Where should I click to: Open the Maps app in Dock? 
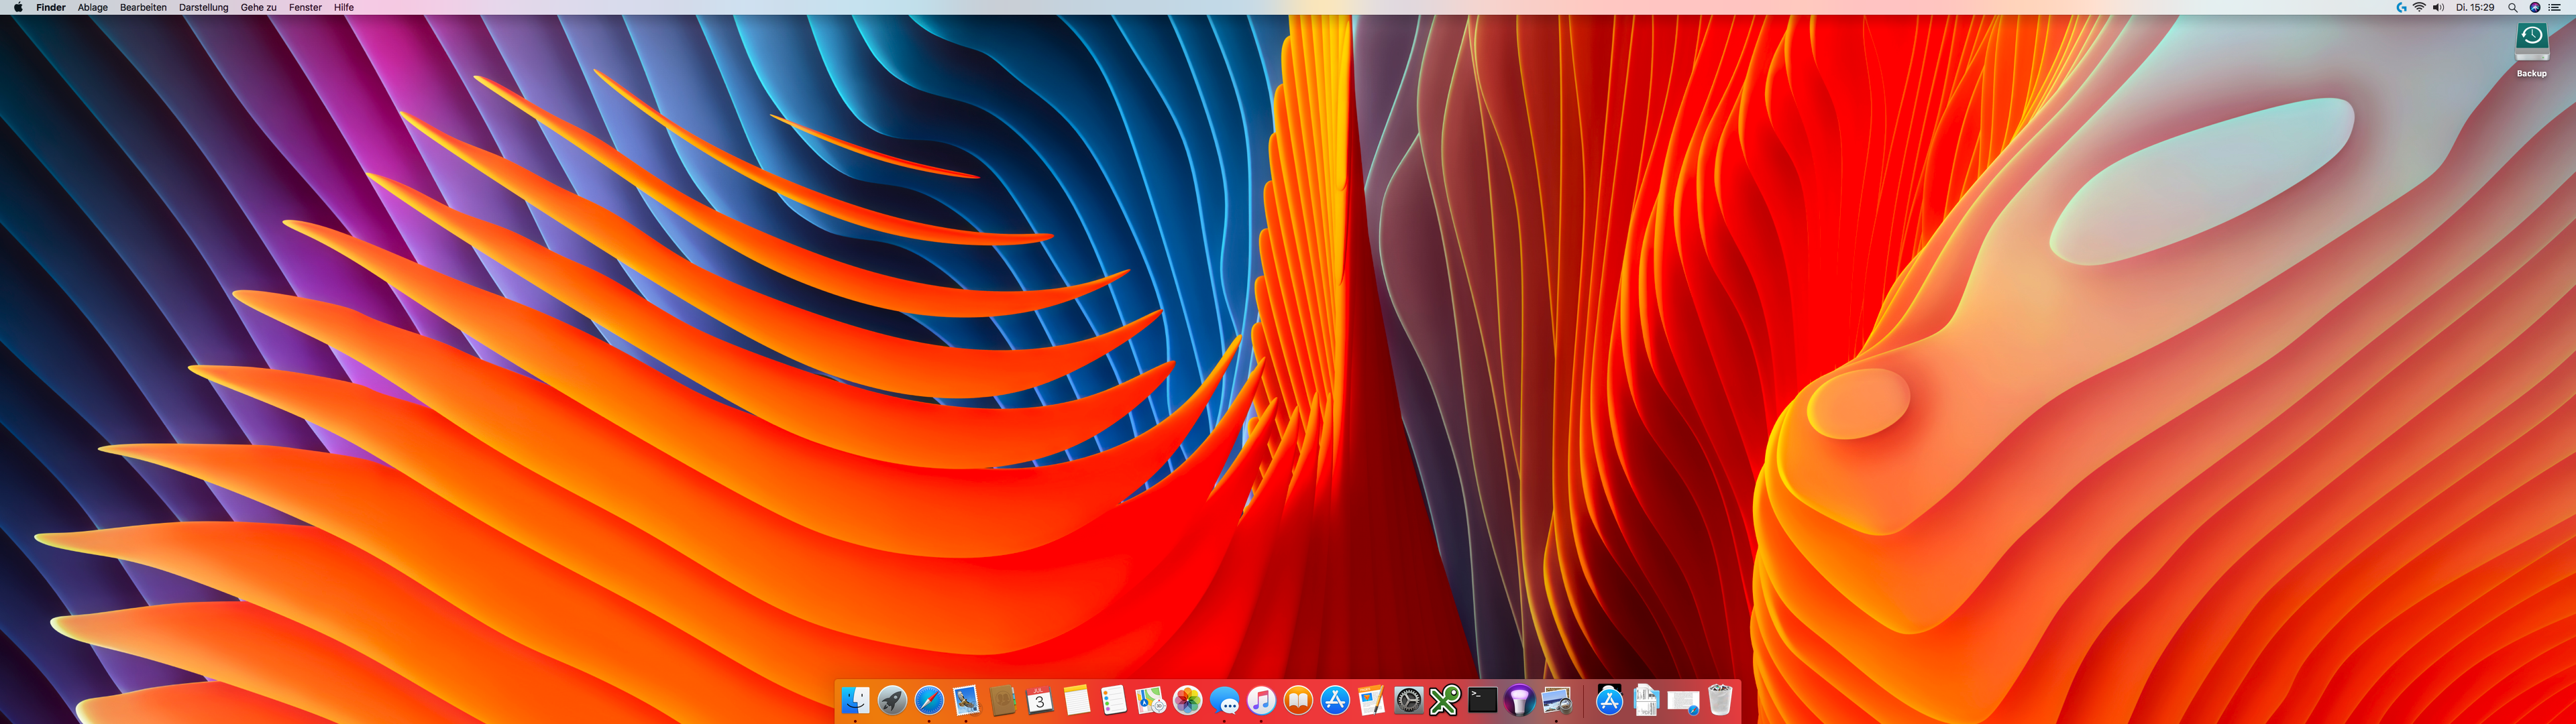coord(1150,701)
